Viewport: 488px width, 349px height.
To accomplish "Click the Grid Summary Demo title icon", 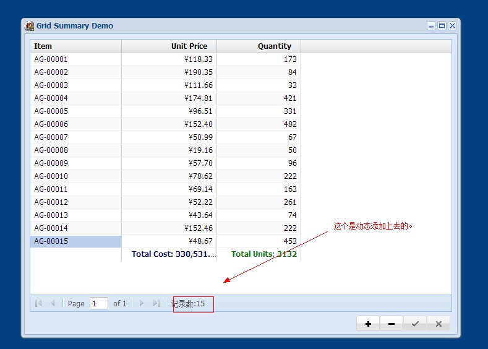I will pos(29,26).
